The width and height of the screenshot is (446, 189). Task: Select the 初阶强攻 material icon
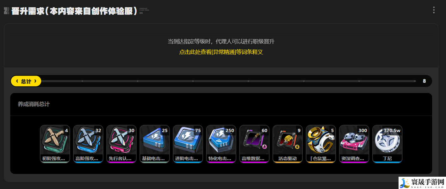(55, 144)
